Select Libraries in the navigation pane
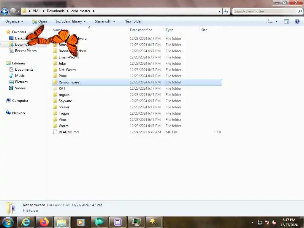 19,63
